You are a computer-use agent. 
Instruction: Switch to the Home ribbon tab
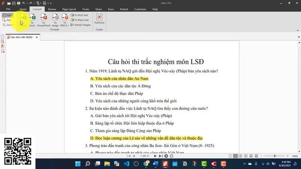point(23,9)
